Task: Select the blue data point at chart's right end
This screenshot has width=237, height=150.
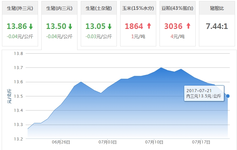Action: 228,96
